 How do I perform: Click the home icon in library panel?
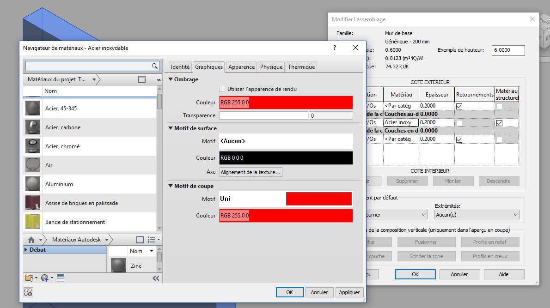(x=31, y=240)
